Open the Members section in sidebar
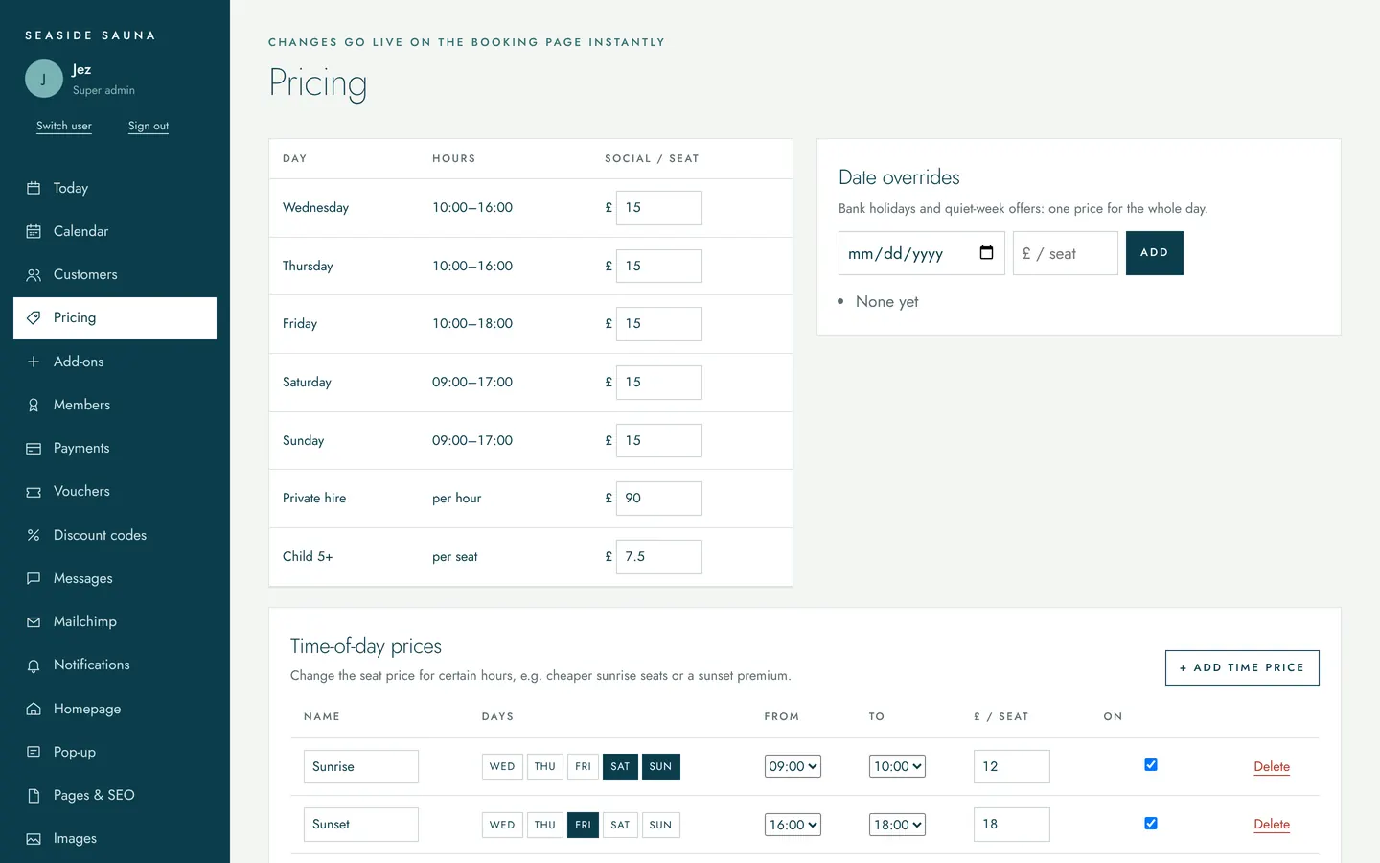1380x863 pixels. pyautogui.click(x=115, y=405)
